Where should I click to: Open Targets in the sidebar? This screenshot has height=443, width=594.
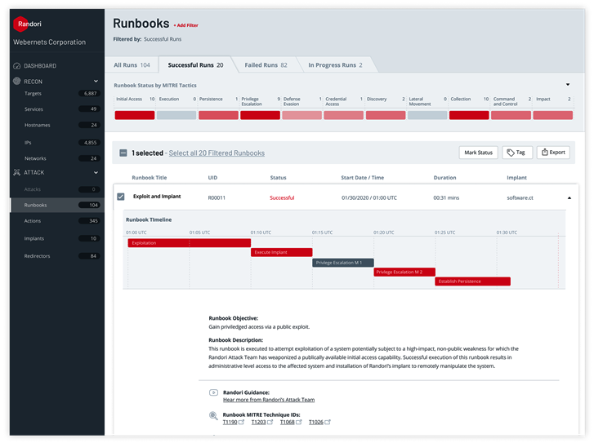pyautogui.click(x=57, y=94)
